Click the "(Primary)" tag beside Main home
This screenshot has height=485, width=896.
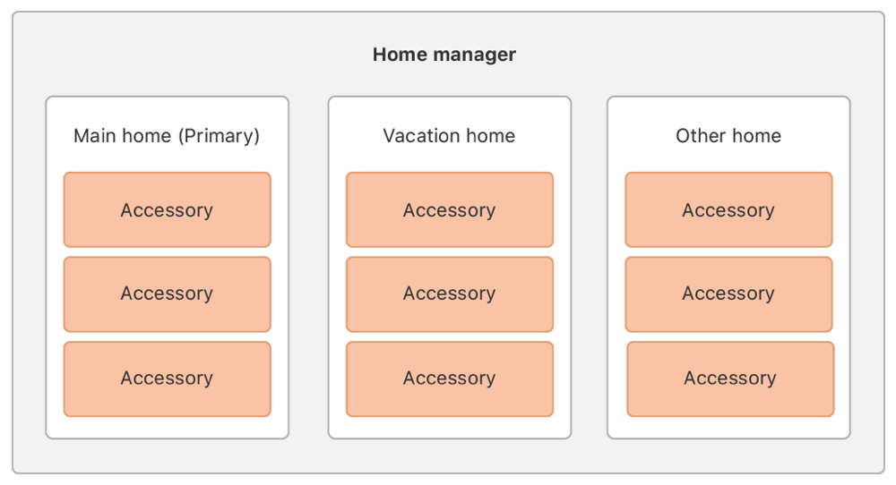(219, 136)
